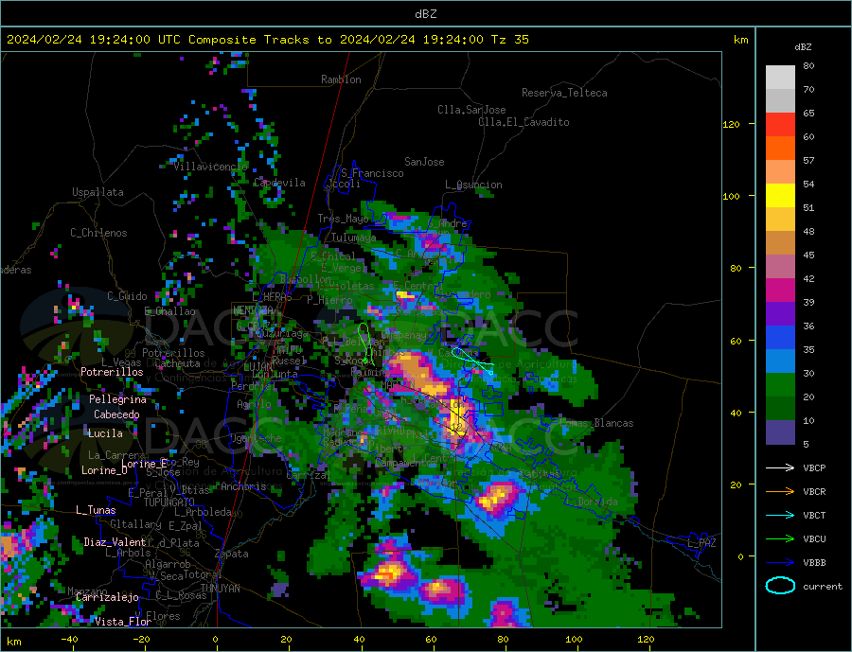Click the S_Francisco place label
852x652 pixels.
(x=372, y=173)
